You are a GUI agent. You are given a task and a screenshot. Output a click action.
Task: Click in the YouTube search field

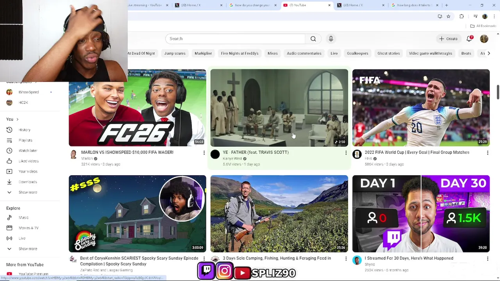235,39
